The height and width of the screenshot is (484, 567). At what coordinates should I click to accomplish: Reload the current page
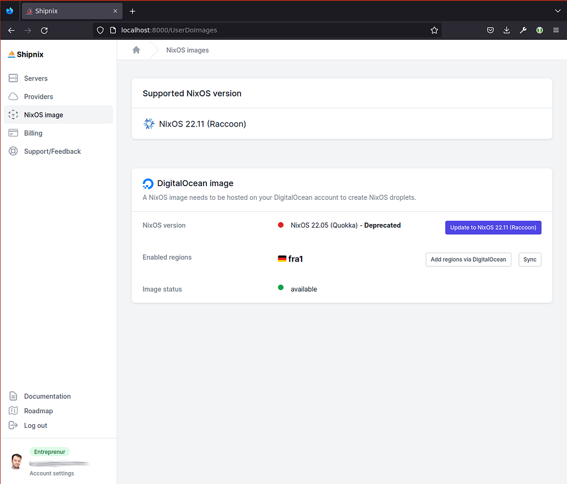44,31
